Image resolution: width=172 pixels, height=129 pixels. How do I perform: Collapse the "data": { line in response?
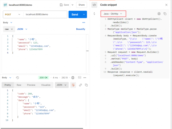point(23,100)
